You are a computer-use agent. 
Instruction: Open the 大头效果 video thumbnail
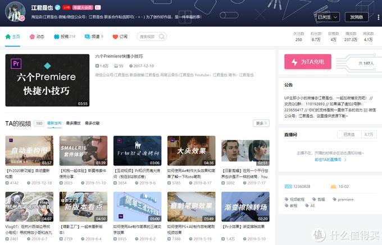(191, 151)
